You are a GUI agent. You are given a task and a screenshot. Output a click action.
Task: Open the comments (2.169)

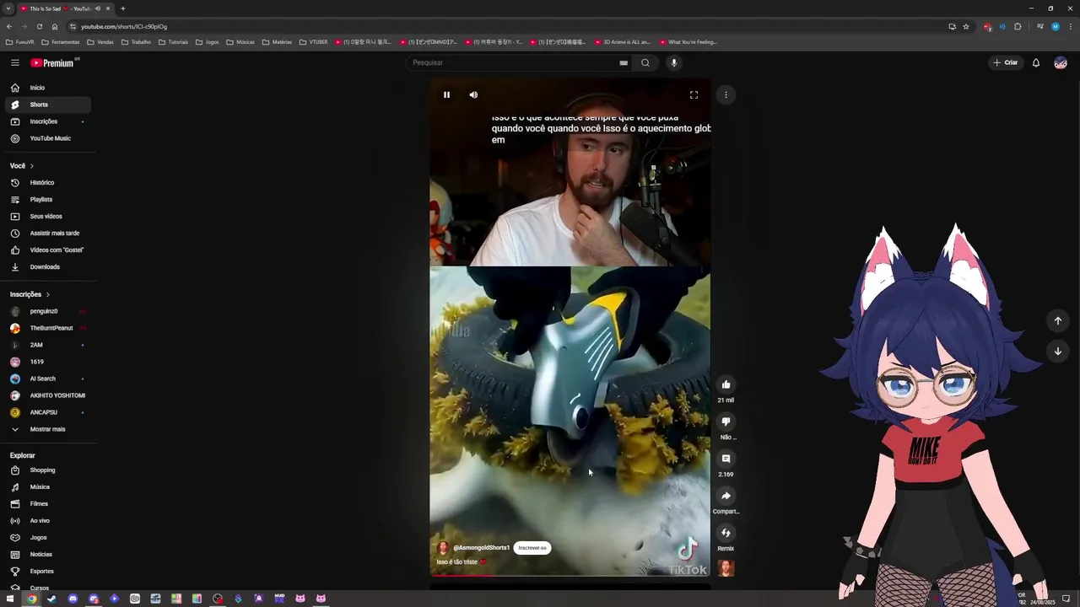pos(726,459)
